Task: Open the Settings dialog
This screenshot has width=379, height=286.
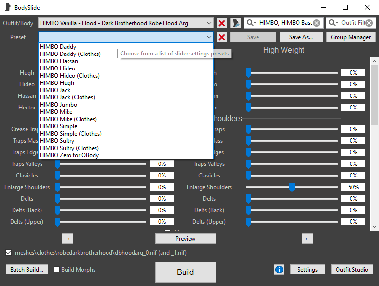Action: (x=308, y=269)
